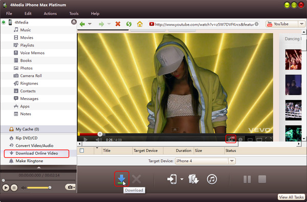The width and height of the screenshot is (307, 202).
Task: Play the YouTube video
Action: [x=85, y=139]
